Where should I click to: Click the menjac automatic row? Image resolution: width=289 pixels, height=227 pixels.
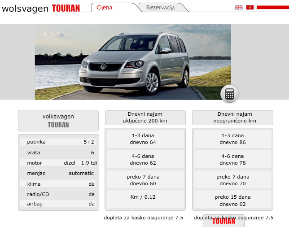(59, 173)
